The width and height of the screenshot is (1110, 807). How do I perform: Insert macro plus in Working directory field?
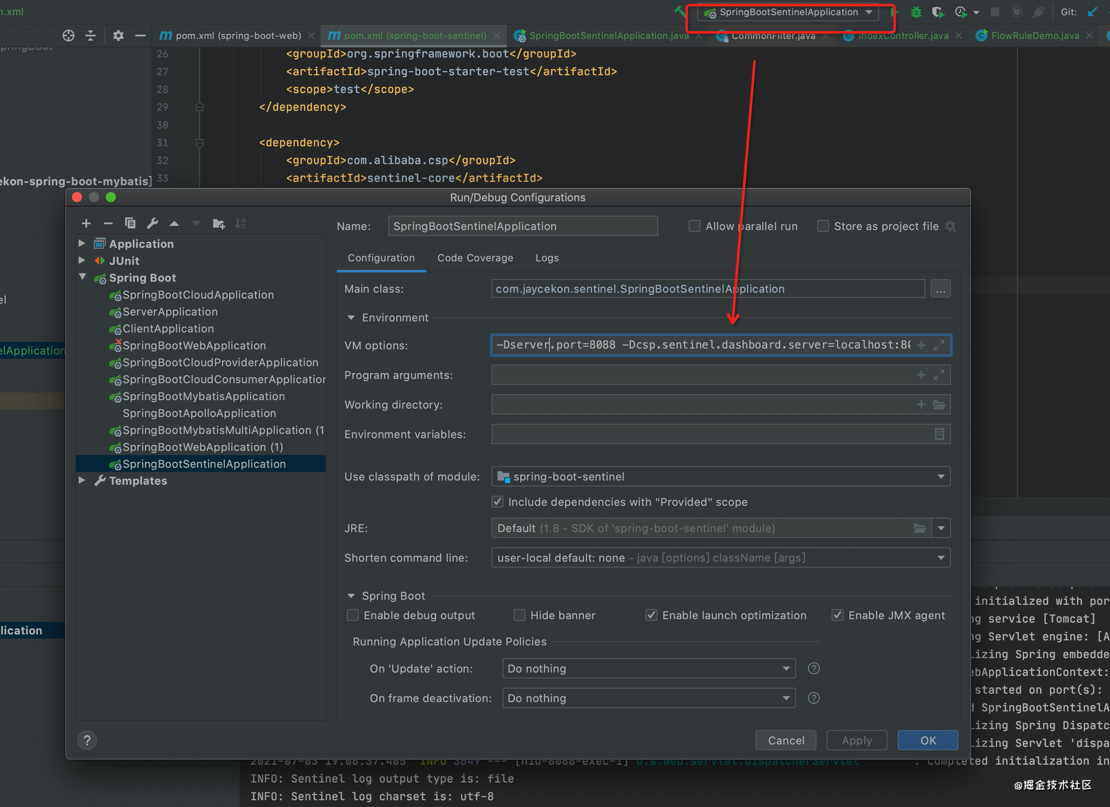921,405
